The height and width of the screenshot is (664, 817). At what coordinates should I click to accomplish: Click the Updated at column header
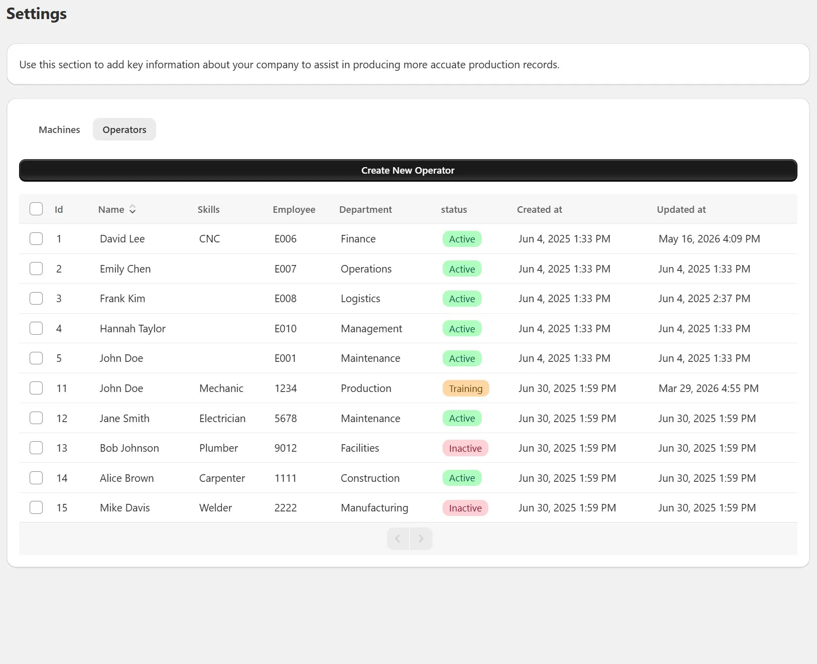pyautogui.click(x=681, y=209)
